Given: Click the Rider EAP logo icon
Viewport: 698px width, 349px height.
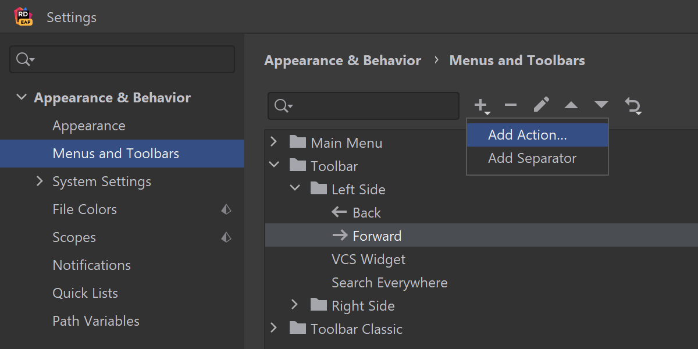Looking at the screenshot, I should pyautogui.click(x=23, y=17).
